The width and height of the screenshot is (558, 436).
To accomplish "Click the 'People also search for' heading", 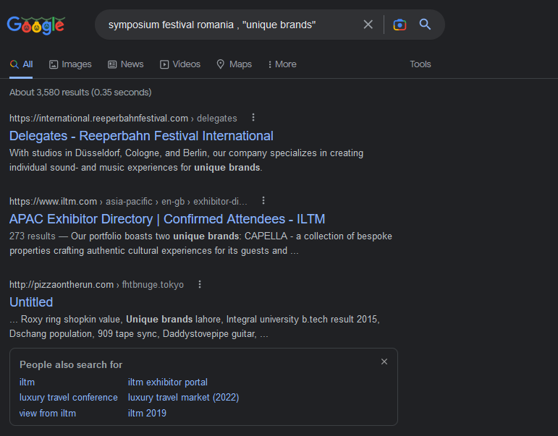I will click(x=71, y=365).
